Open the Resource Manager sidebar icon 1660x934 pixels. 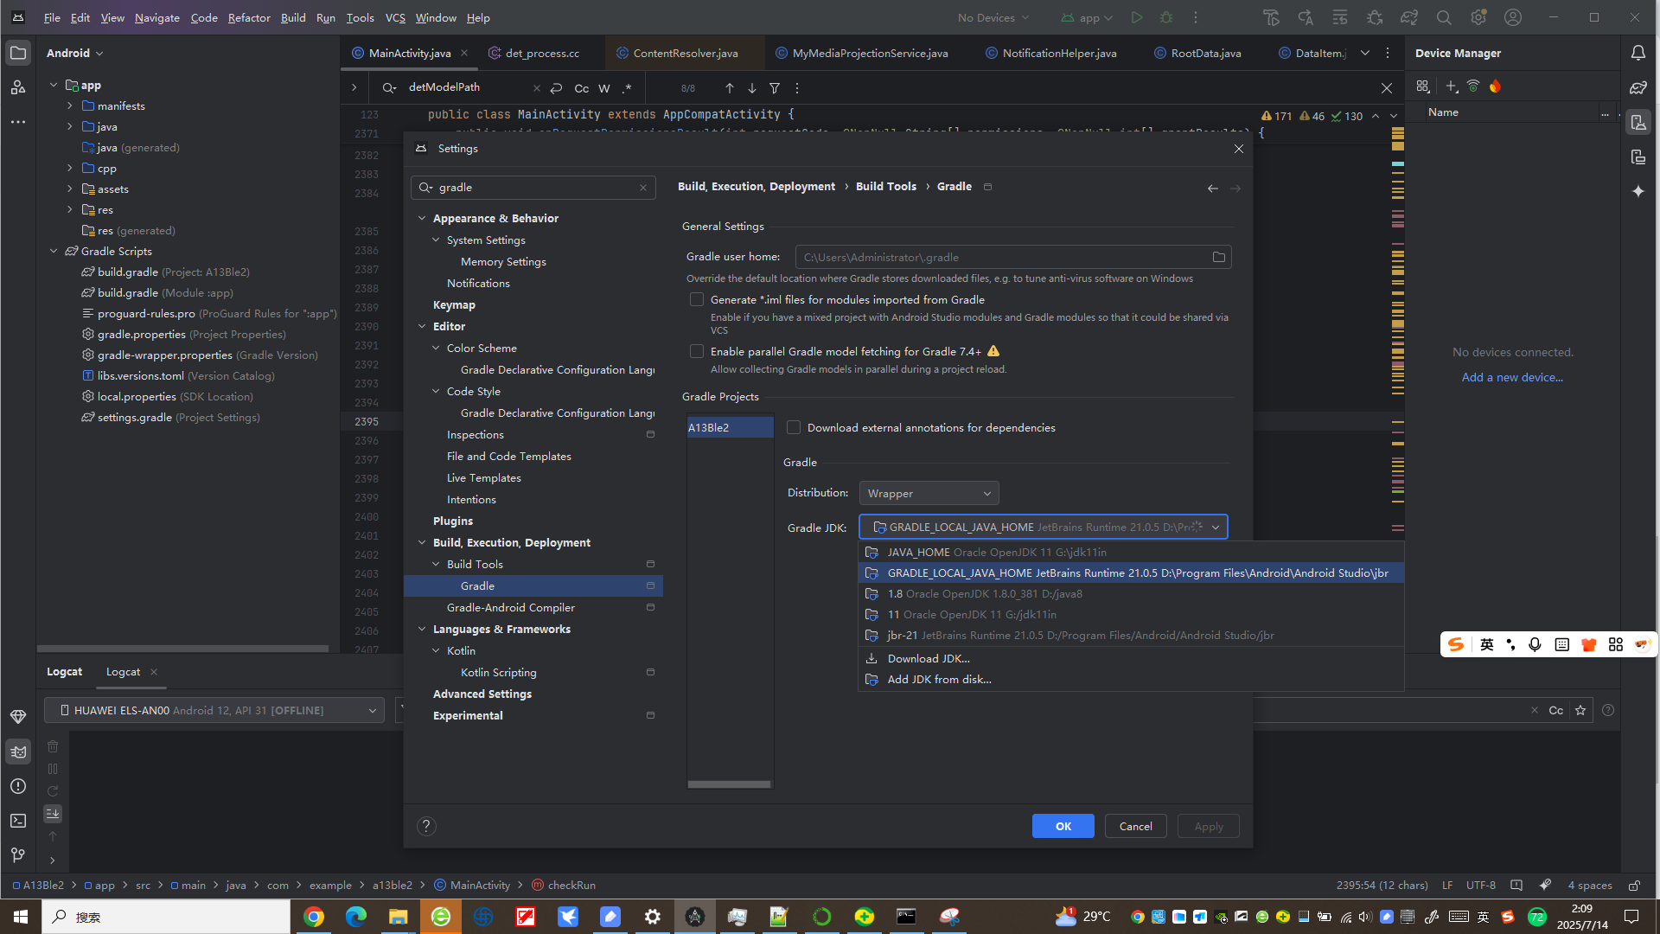(x=18, y=87)
